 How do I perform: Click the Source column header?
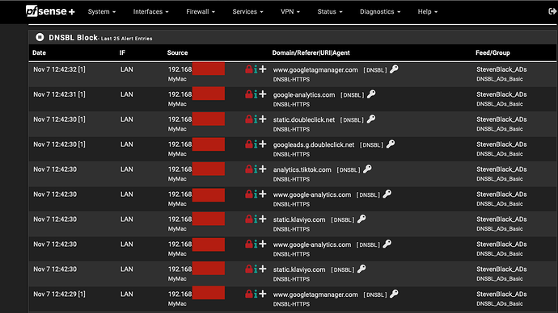(x=177, y=53)
